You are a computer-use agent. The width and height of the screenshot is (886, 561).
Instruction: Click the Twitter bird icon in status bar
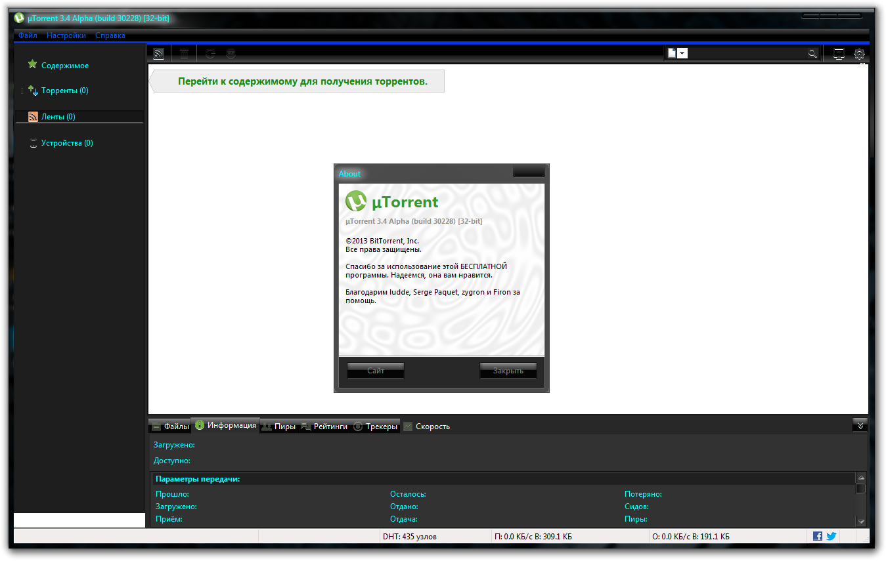coord(831,536)
